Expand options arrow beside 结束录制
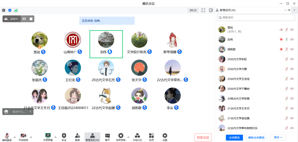This screenshot has width=298, height=142. (x=128, y=137)
